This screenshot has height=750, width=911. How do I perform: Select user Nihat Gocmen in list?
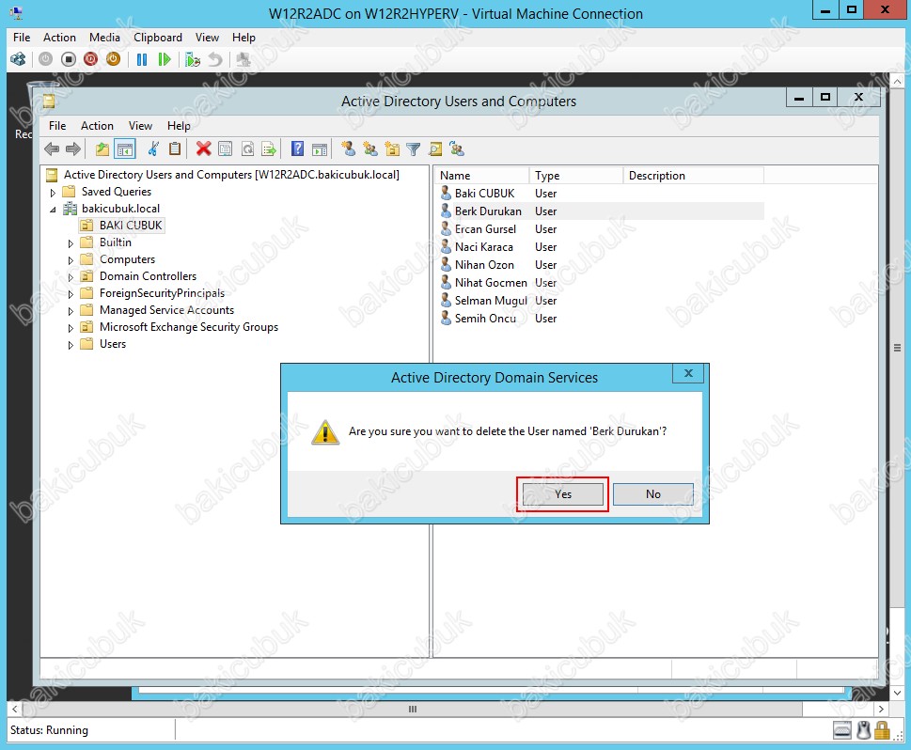click(x=491, y=283)
